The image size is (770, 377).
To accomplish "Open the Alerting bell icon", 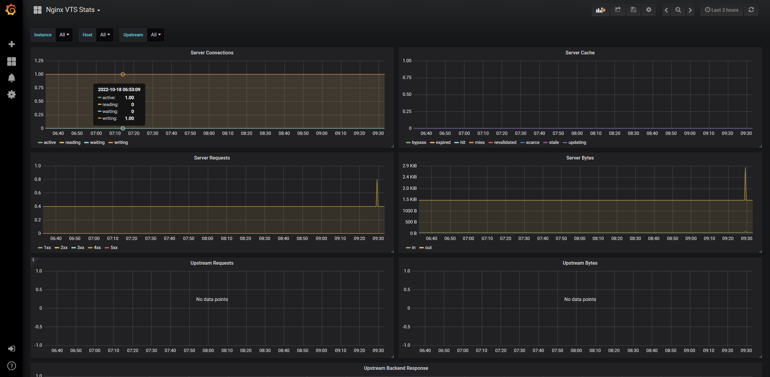I will 11,78.
